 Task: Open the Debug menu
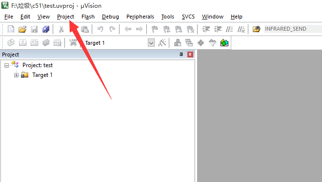click(110, 17)
